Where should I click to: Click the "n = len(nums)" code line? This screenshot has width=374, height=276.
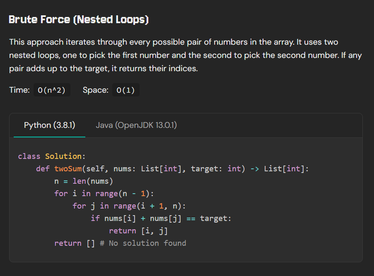click(x=84, y=181)
